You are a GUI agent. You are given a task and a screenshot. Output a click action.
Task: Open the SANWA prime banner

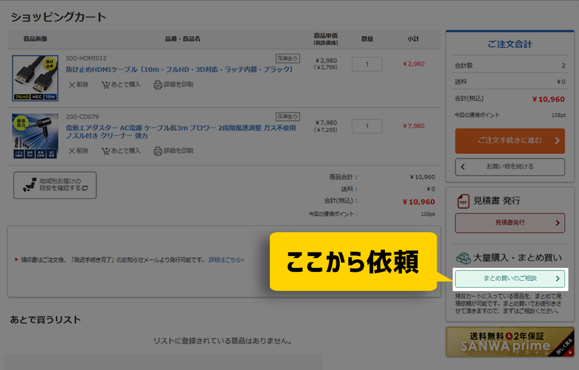click(x=510, y=342)
